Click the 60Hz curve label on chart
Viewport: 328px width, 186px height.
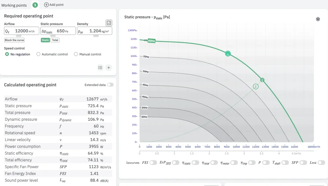coord(152,41)
